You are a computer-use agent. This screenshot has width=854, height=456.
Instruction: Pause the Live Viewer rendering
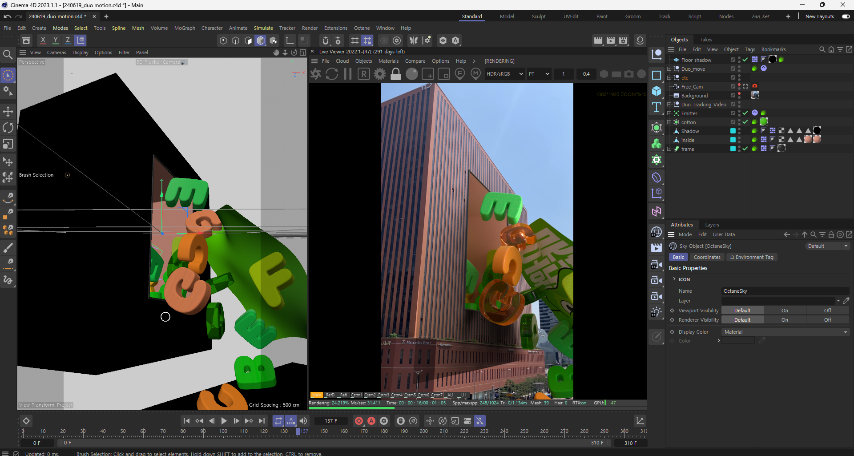(x=348, y=74)
